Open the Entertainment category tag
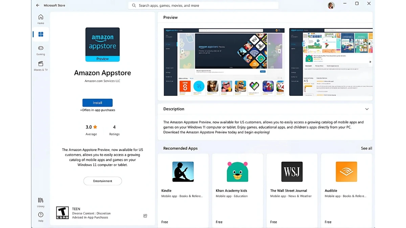 click(103, 181)
